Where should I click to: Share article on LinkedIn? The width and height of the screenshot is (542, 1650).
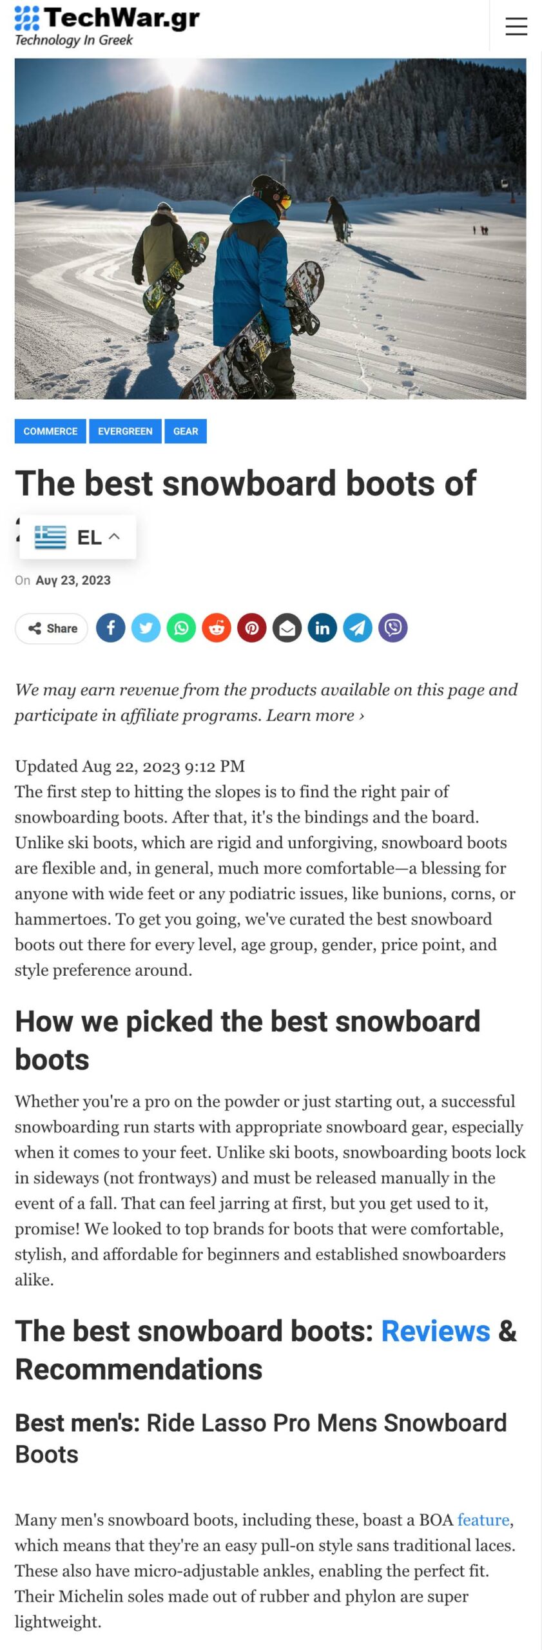coord(322,628)
